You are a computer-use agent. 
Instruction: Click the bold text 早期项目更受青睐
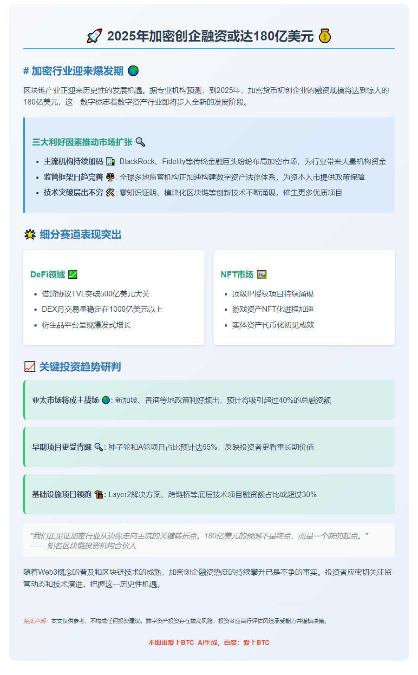click(x=62, y=447)
